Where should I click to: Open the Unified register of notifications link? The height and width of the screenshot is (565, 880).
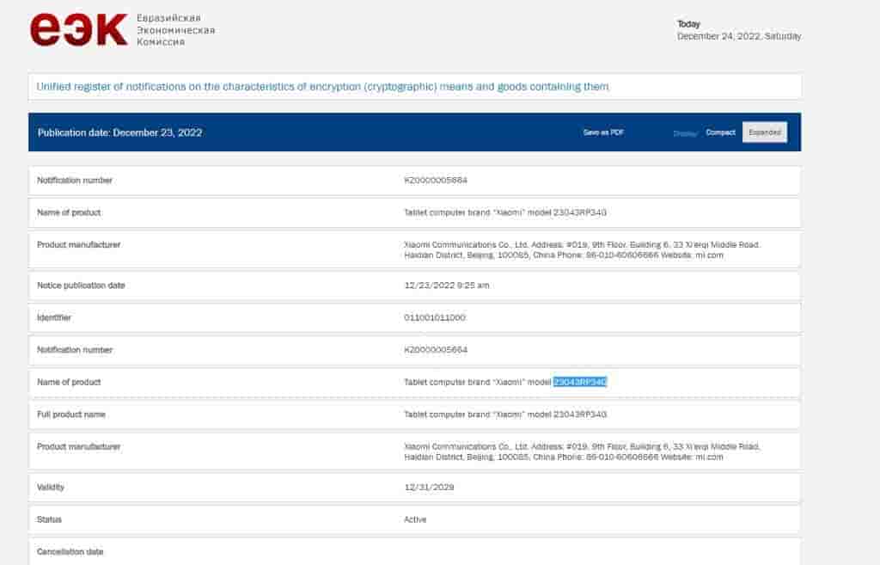click(x=323, y=87)
